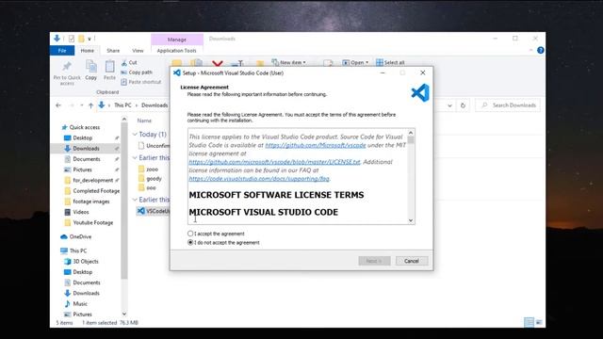Click the Refresh button beside address bar
Image resolution: width=603 pixels, height=339 pixels.
[x=463, y=105]
